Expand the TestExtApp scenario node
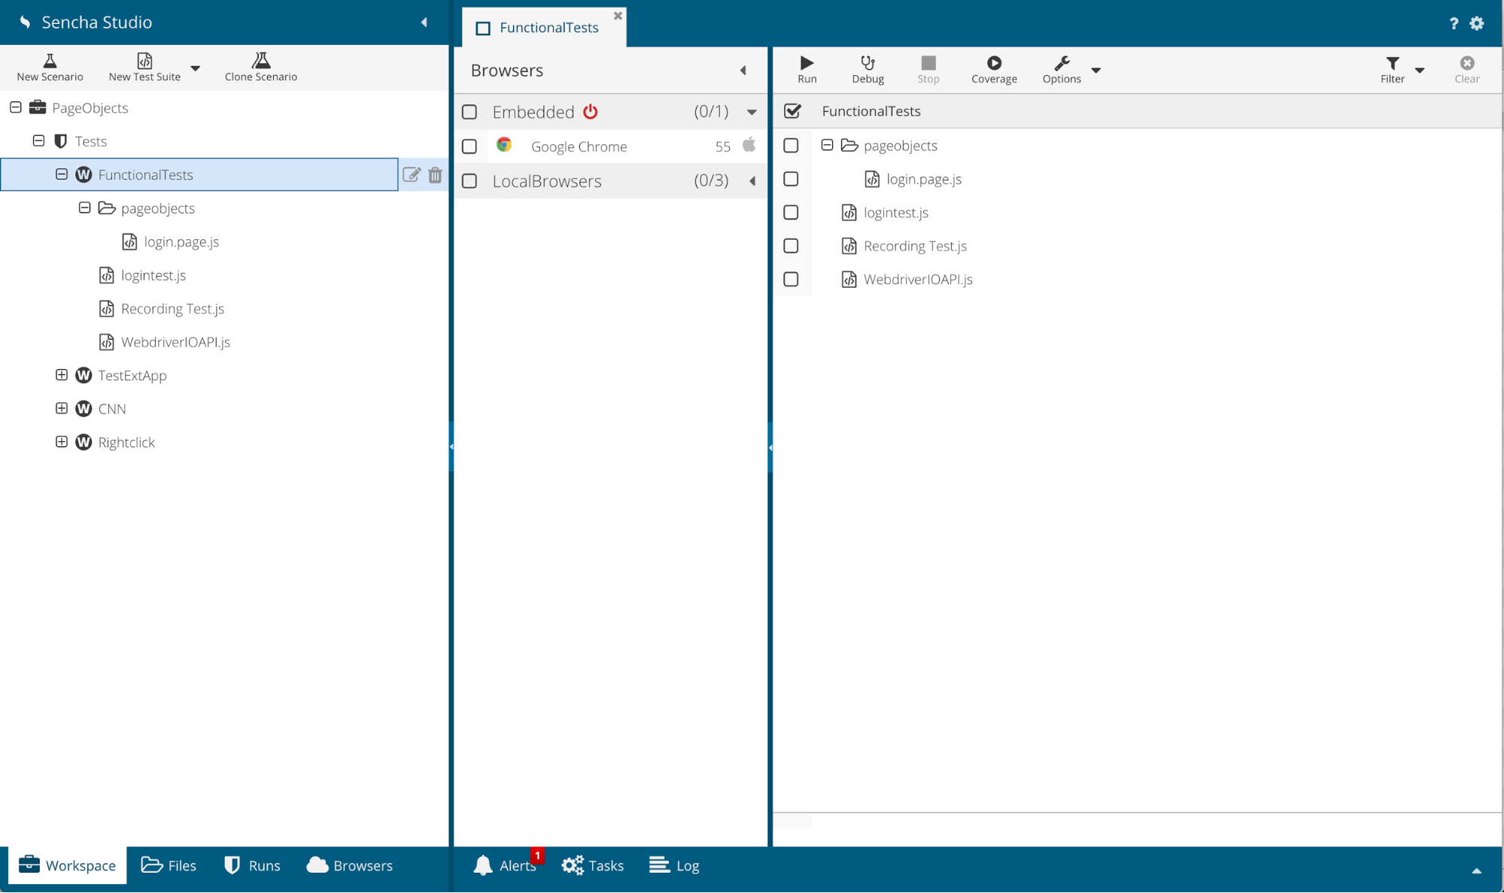Viewport: 1504px width, 893px height. tap(62, 374)
